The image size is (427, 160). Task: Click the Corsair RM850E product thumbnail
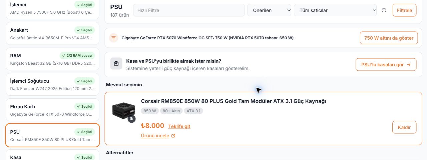tap(123, 111)
